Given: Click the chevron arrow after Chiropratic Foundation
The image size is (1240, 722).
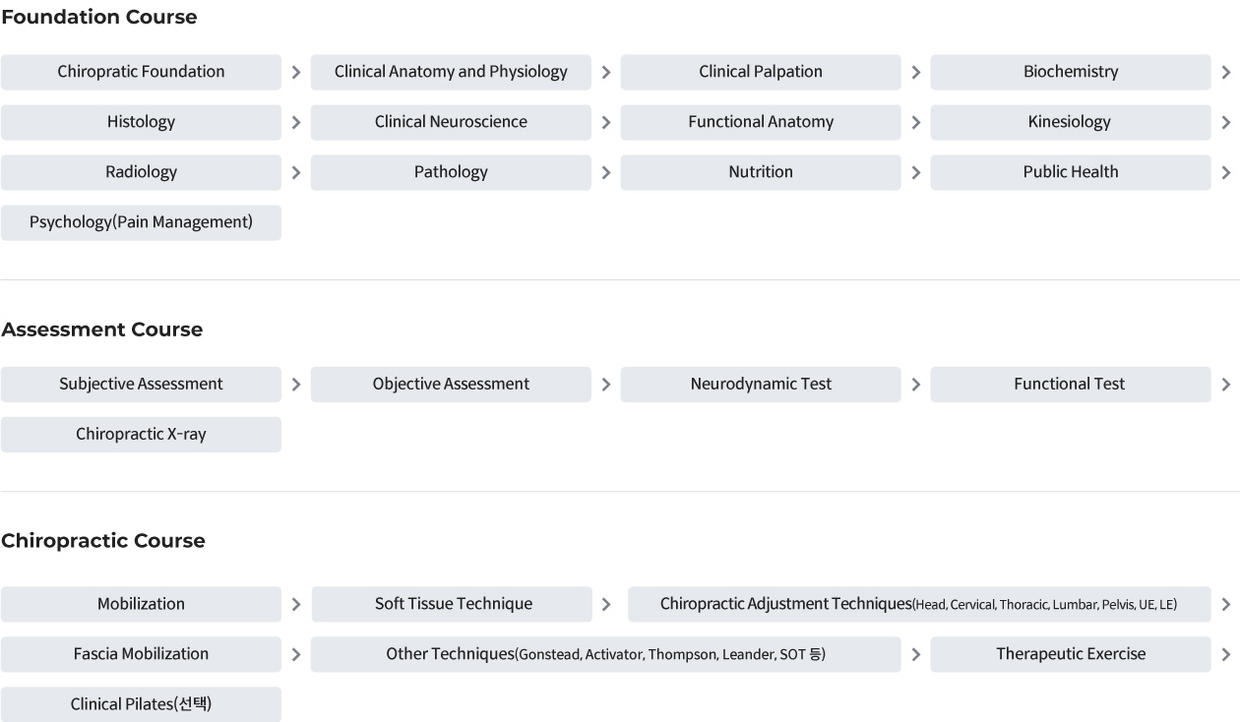Looking at the screenshot, I should [x=296, y=72].
